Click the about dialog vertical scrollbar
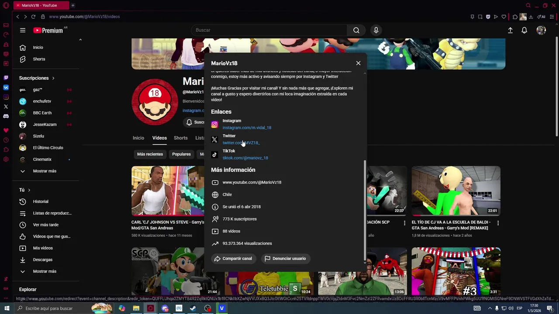Image resolution: width=559 pixels, height=314 pixels. (365, 209)
